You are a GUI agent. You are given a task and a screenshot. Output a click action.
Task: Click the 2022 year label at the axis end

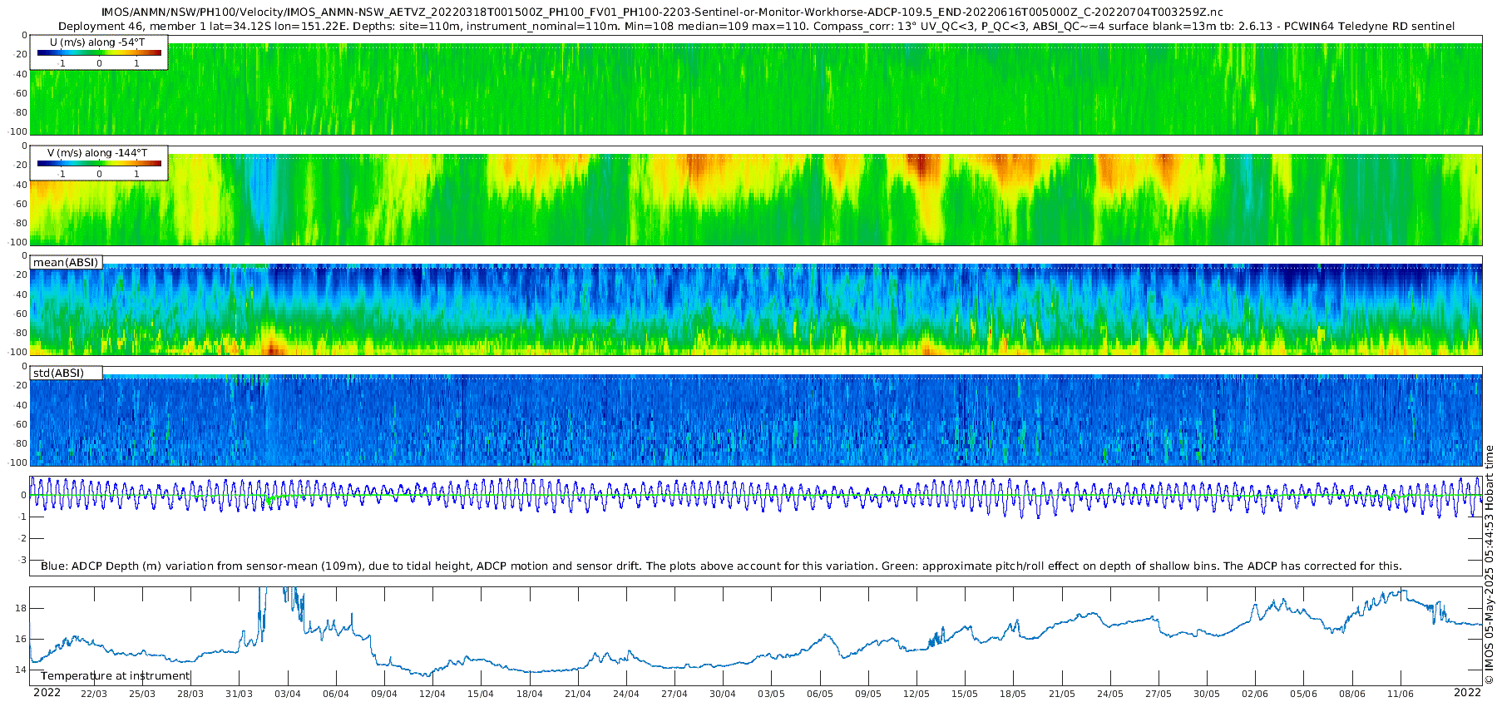click(1467, 692)
